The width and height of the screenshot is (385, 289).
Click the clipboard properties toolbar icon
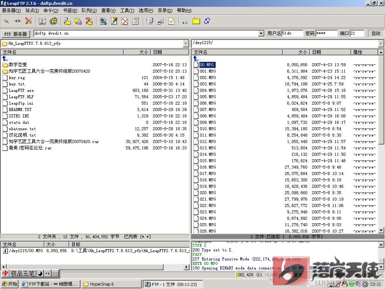(x=135, y=21)
